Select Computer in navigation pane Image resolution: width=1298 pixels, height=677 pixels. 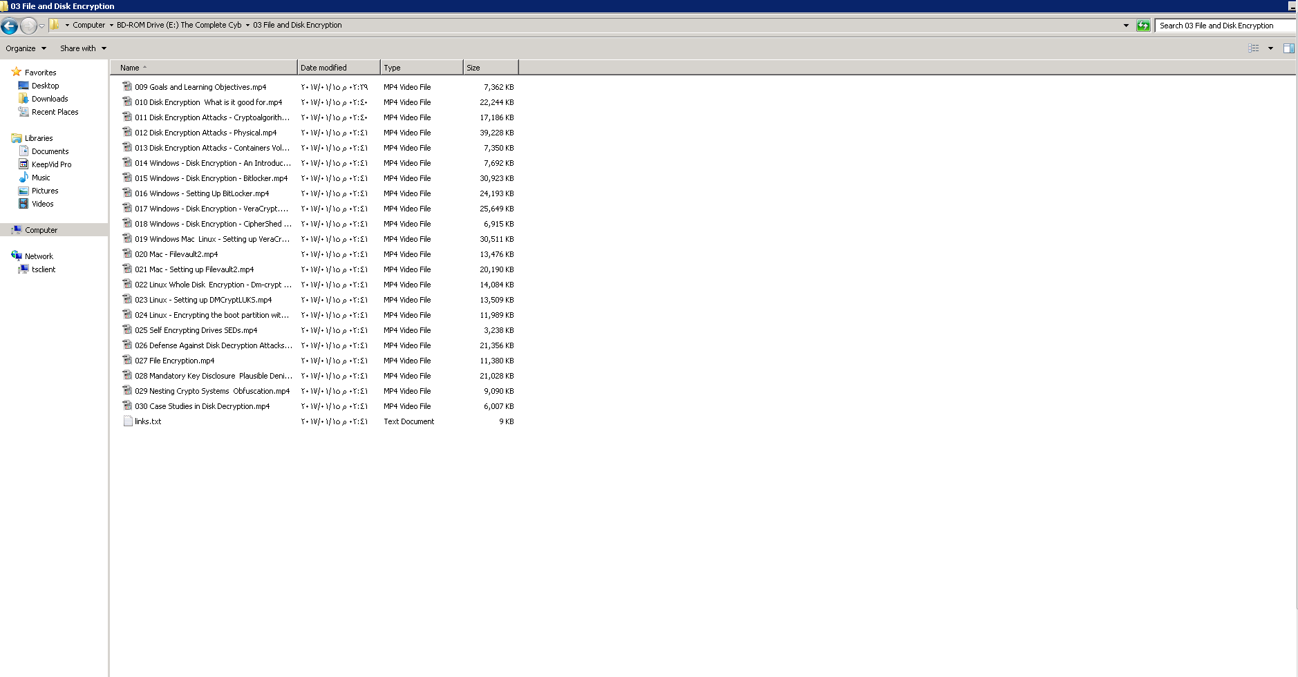pyautogui.click(x=41, y=230)
